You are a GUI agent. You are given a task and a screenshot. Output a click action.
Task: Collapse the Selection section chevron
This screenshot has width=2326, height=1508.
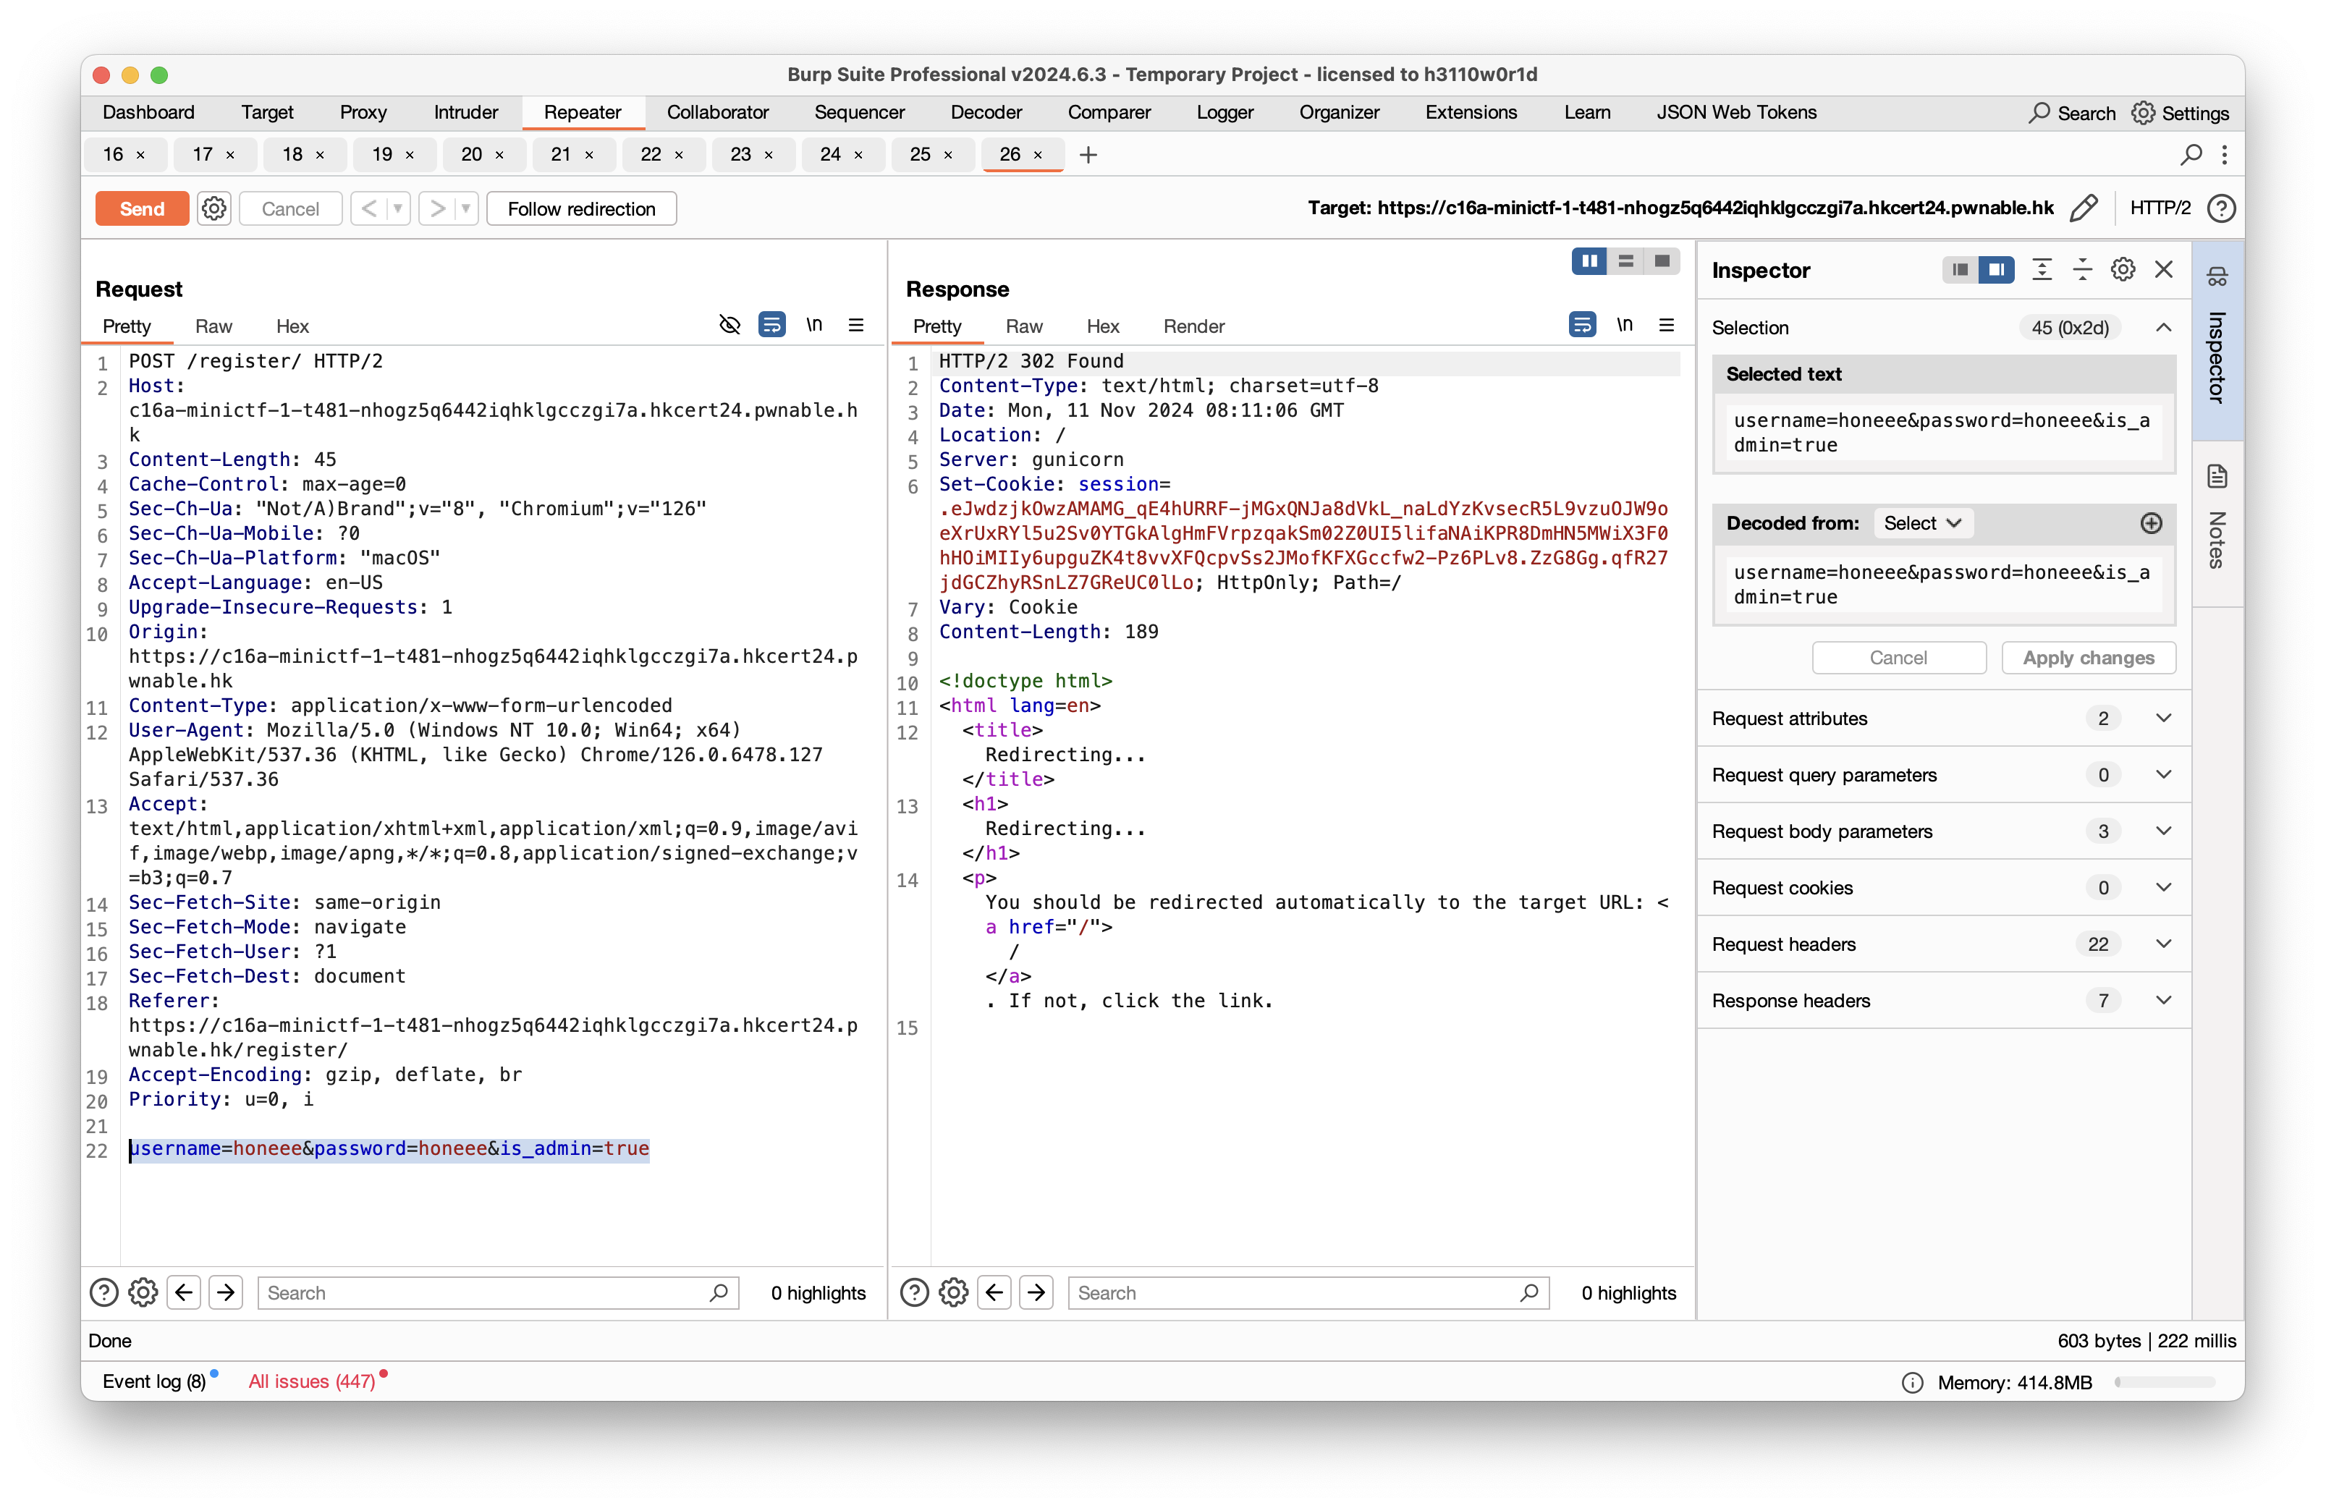tap(2162, 327)
